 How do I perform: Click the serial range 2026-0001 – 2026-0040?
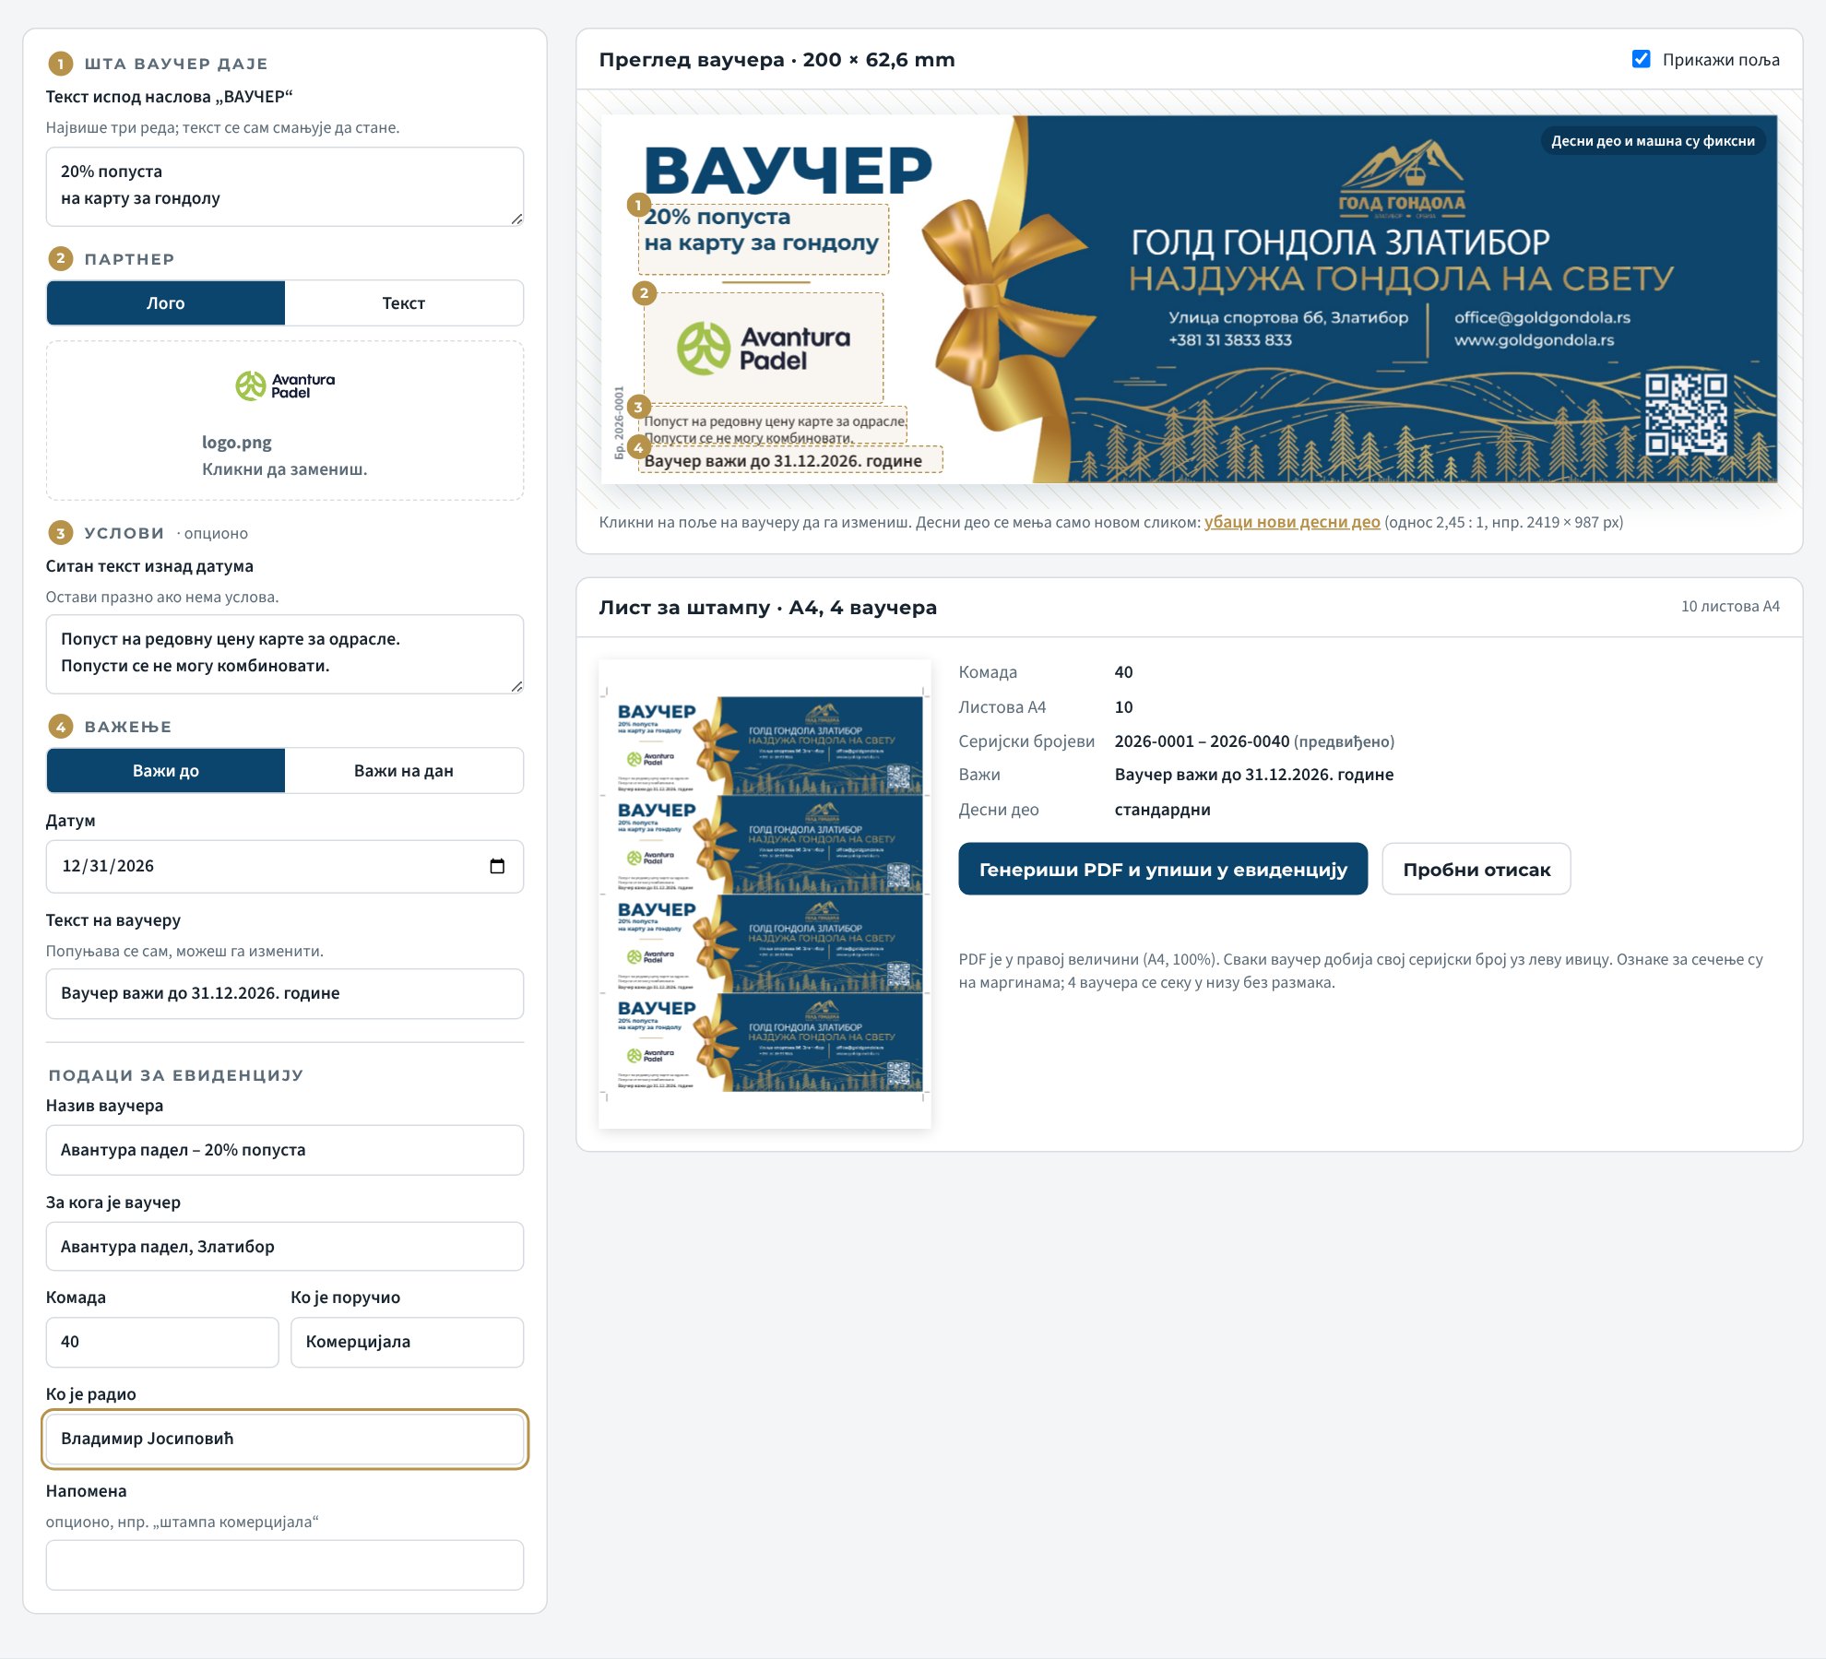[x=1202, y=741]
